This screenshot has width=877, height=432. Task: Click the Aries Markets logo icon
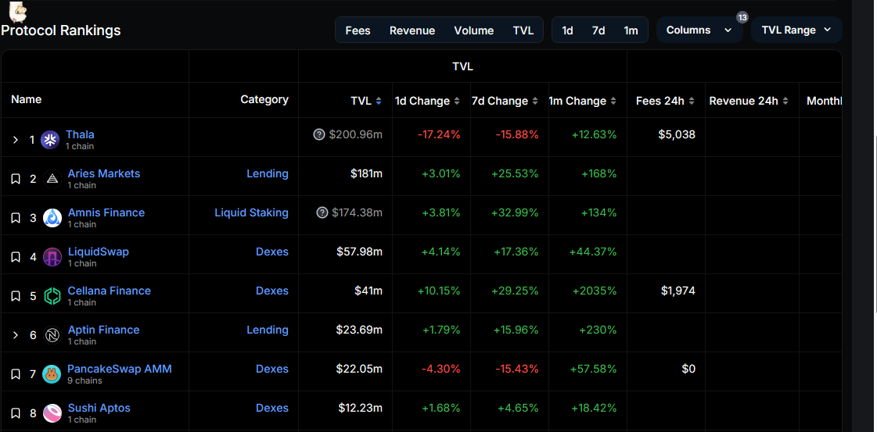click(52, 179)
